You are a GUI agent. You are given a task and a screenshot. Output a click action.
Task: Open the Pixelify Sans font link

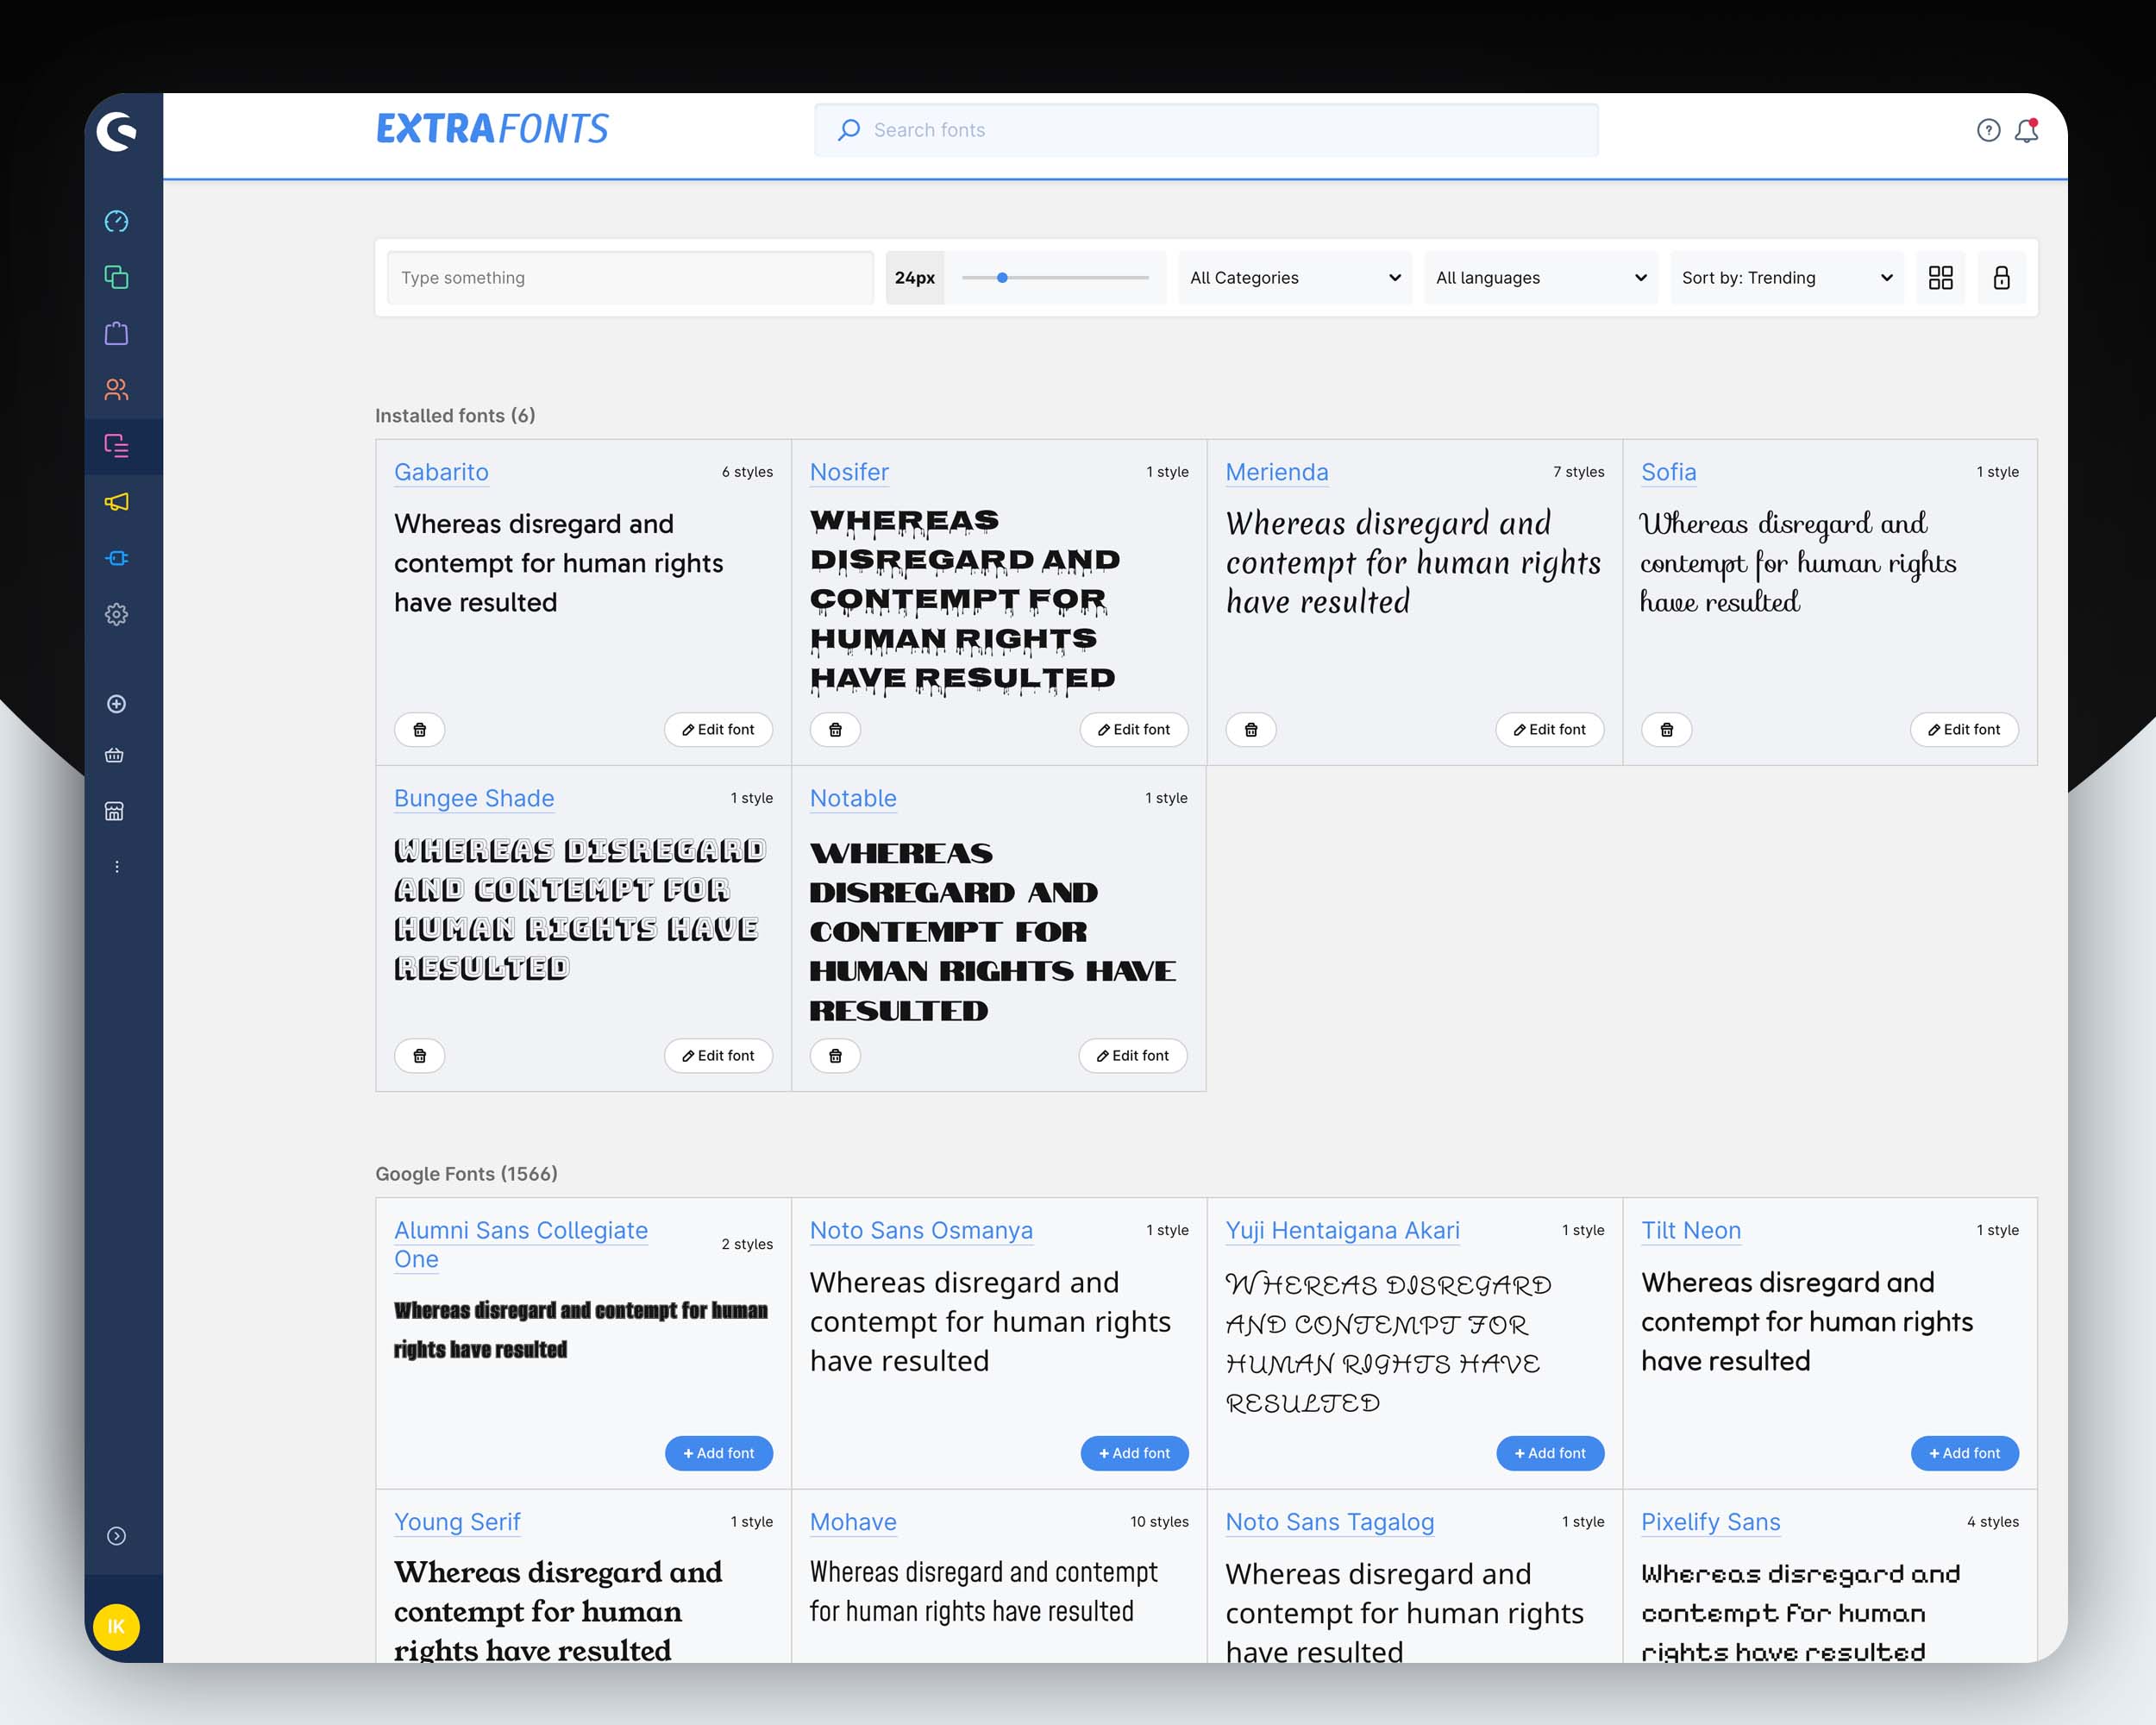[x=1711, y=1522]
